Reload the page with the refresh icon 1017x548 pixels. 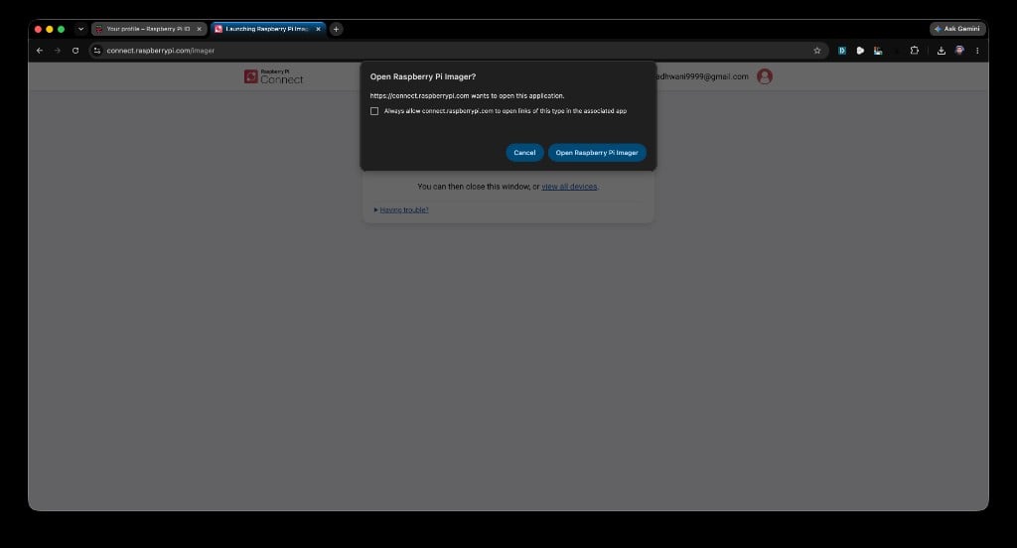(x=75, y=50)
